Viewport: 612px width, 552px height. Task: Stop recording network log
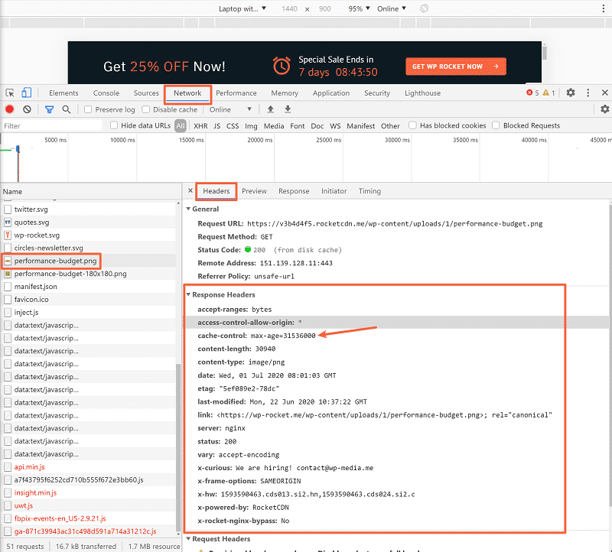[8, 109]
